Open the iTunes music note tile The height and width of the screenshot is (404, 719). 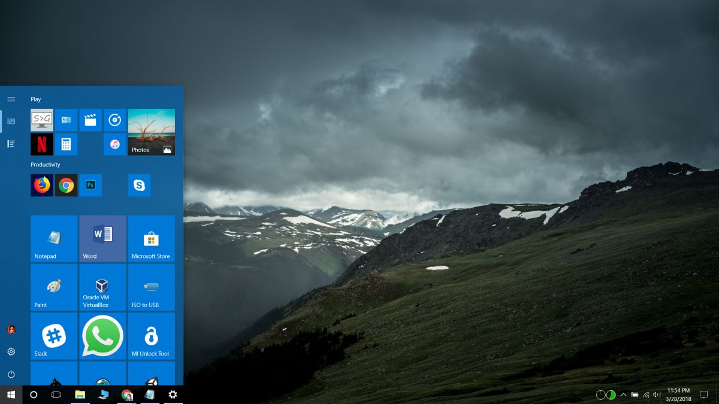(x=115, y=144)
